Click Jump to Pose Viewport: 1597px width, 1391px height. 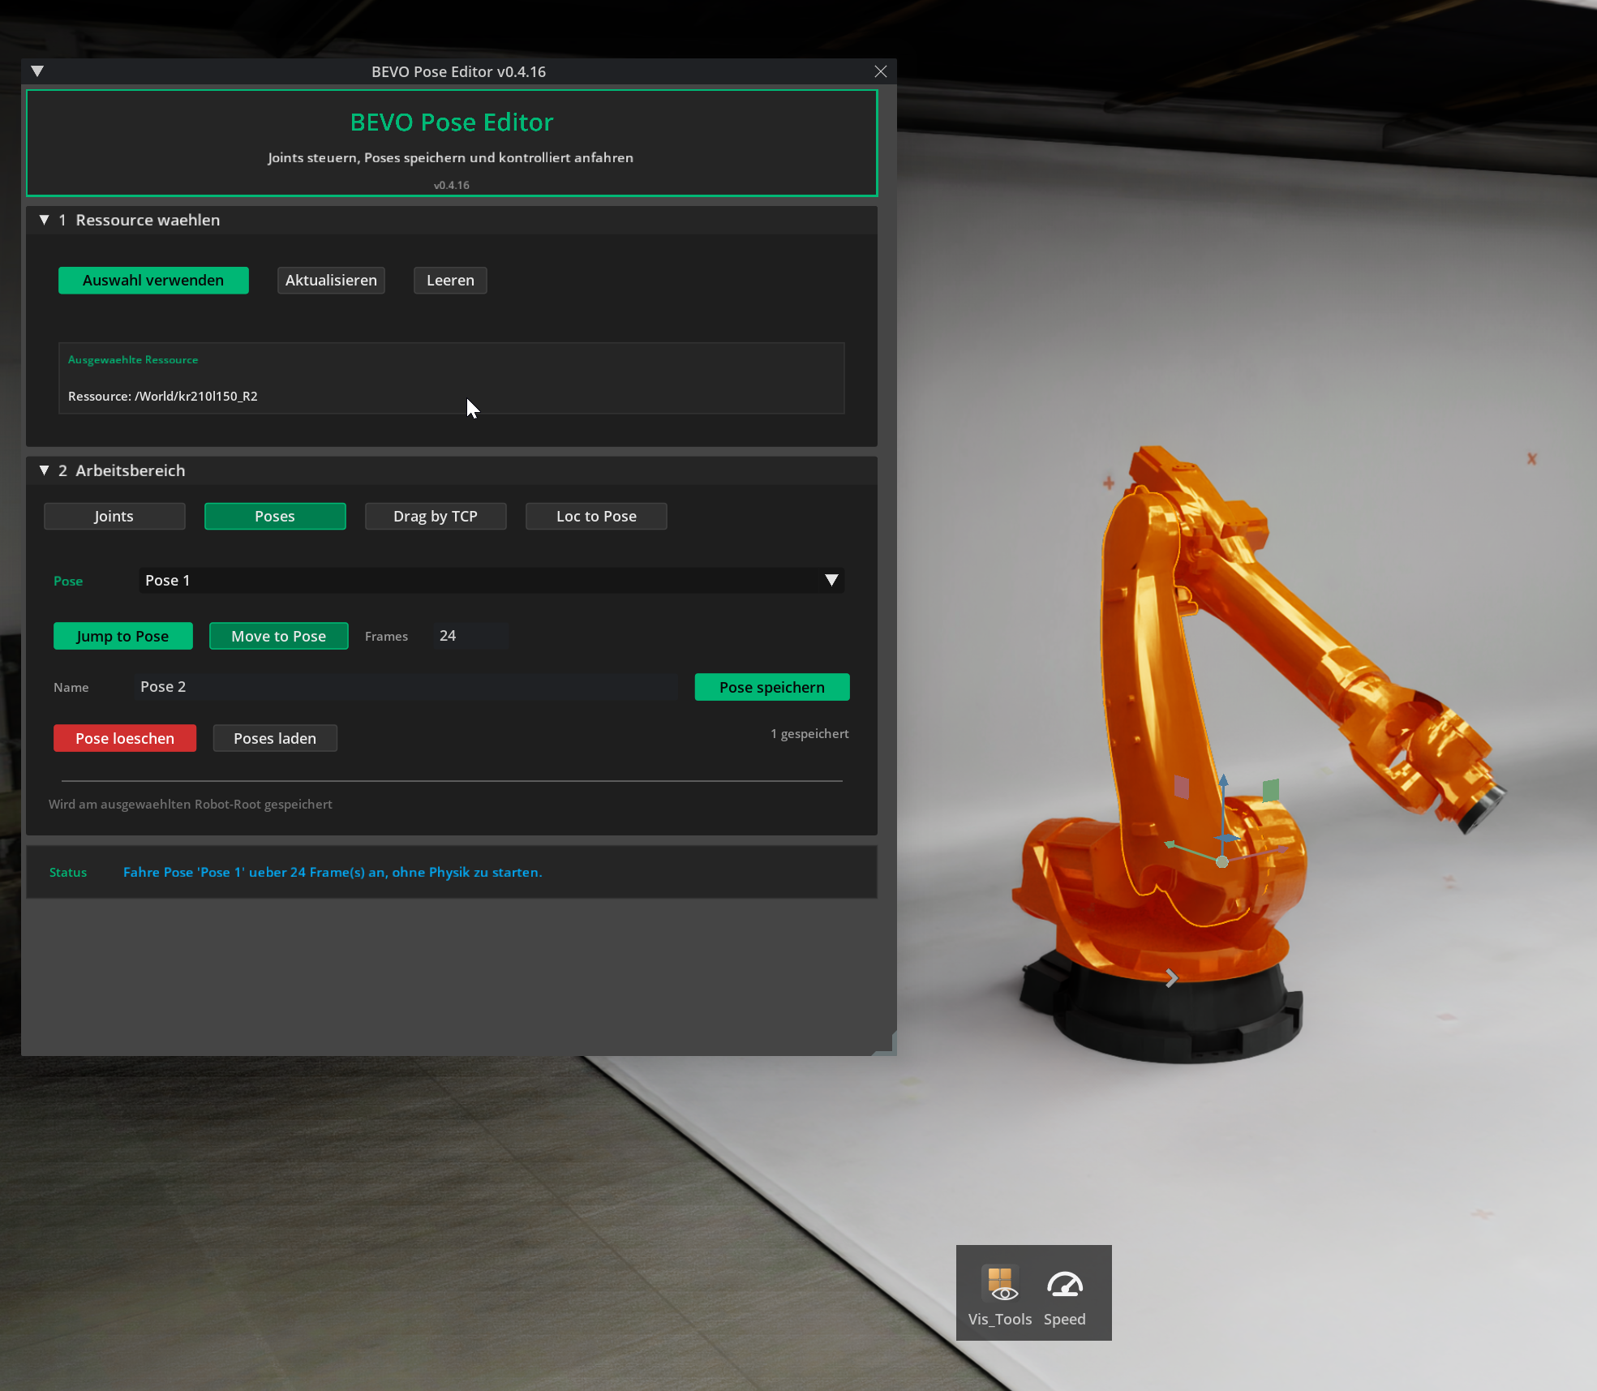tap(123, 637)
